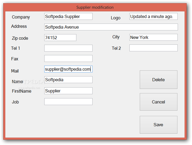
Task: Focus the Company input field
Action: (x=68, y=16)
